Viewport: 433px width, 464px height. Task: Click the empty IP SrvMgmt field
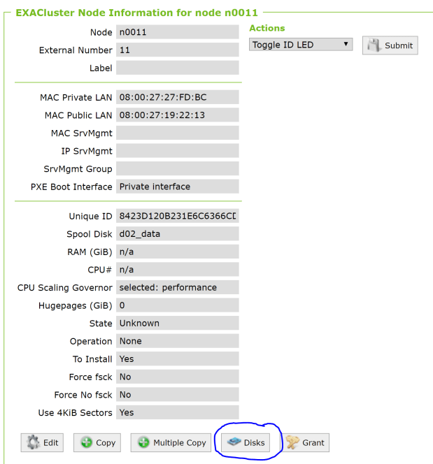click(178, 151)
